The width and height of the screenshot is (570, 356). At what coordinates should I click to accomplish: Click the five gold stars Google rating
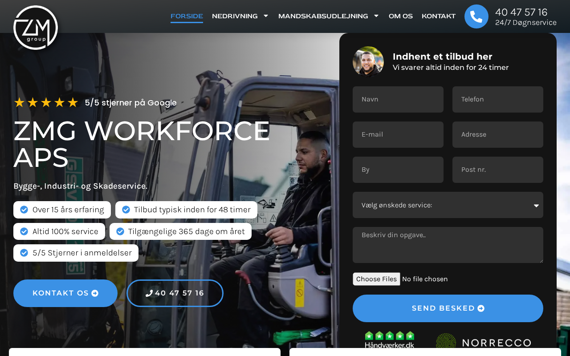pos(46,103)
